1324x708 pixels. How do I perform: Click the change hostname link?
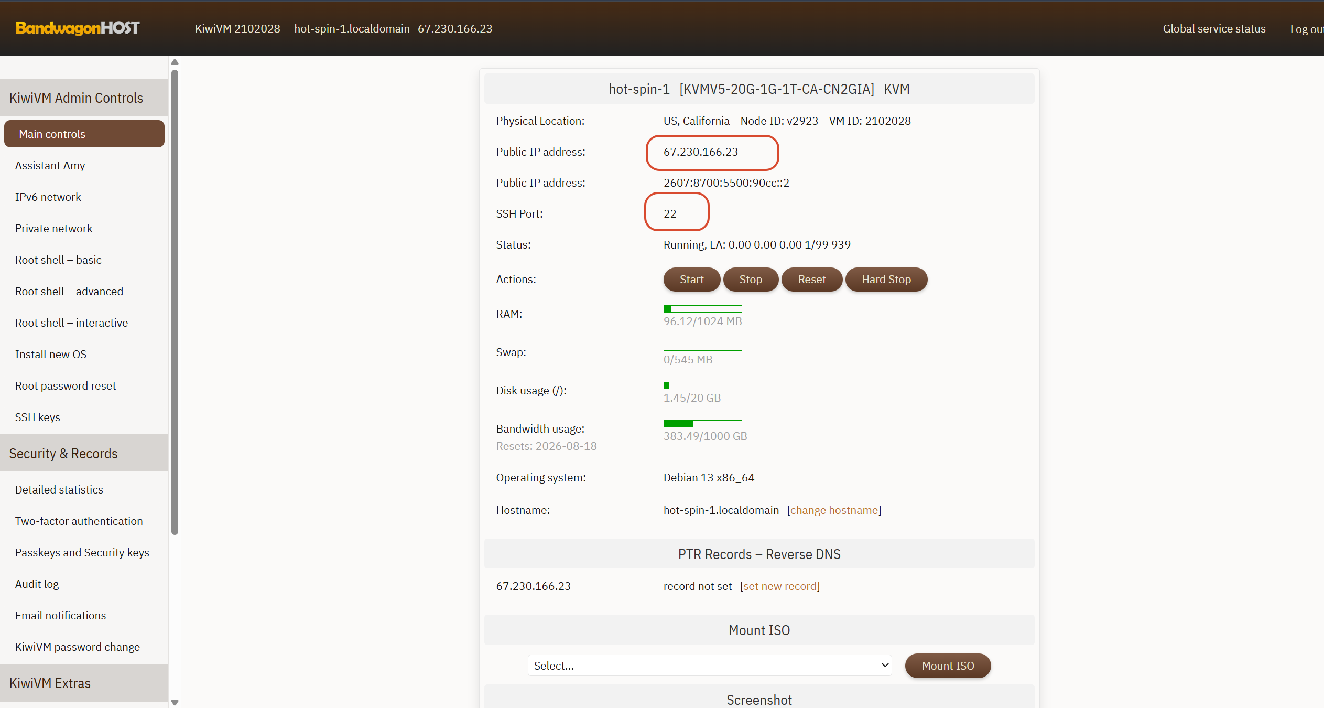tap(834, 510)
